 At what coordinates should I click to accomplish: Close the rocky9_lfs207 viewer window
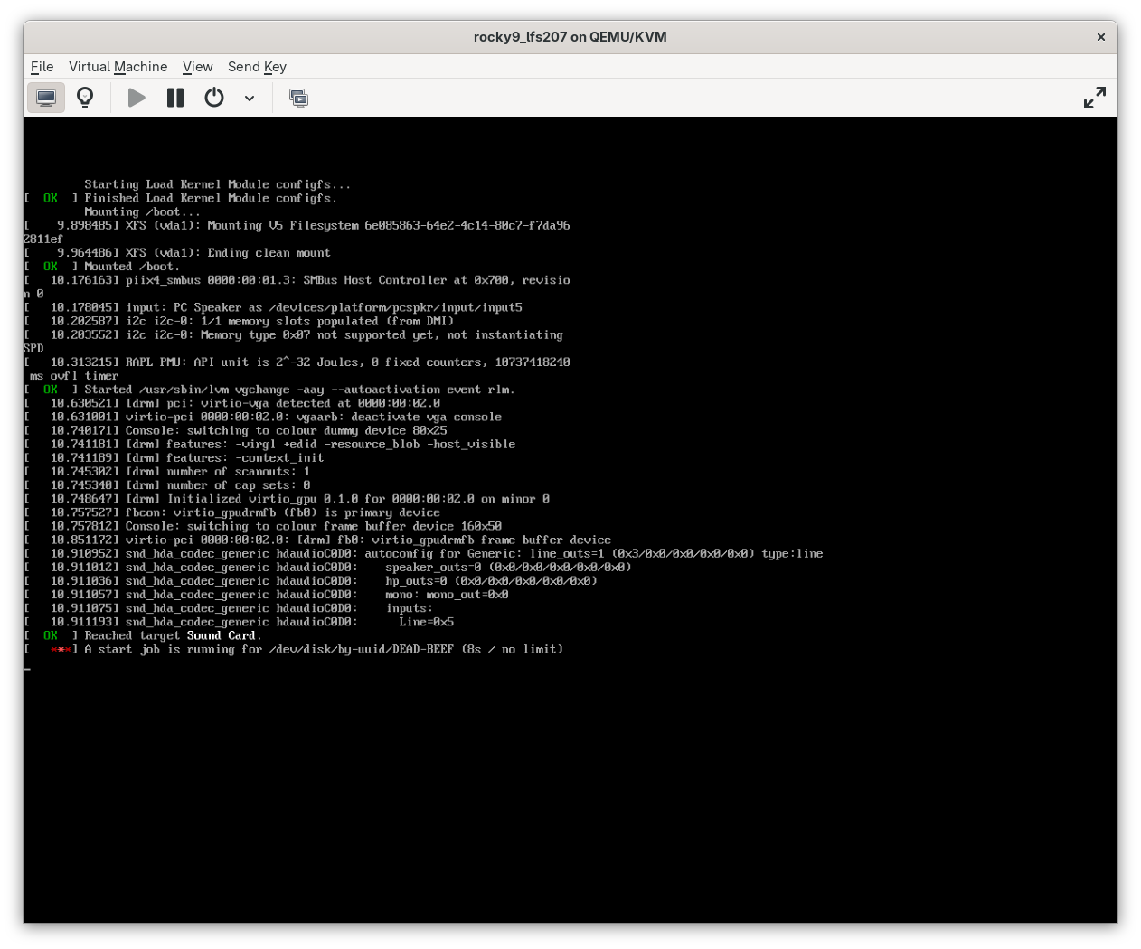click(x=1100, y=36)
